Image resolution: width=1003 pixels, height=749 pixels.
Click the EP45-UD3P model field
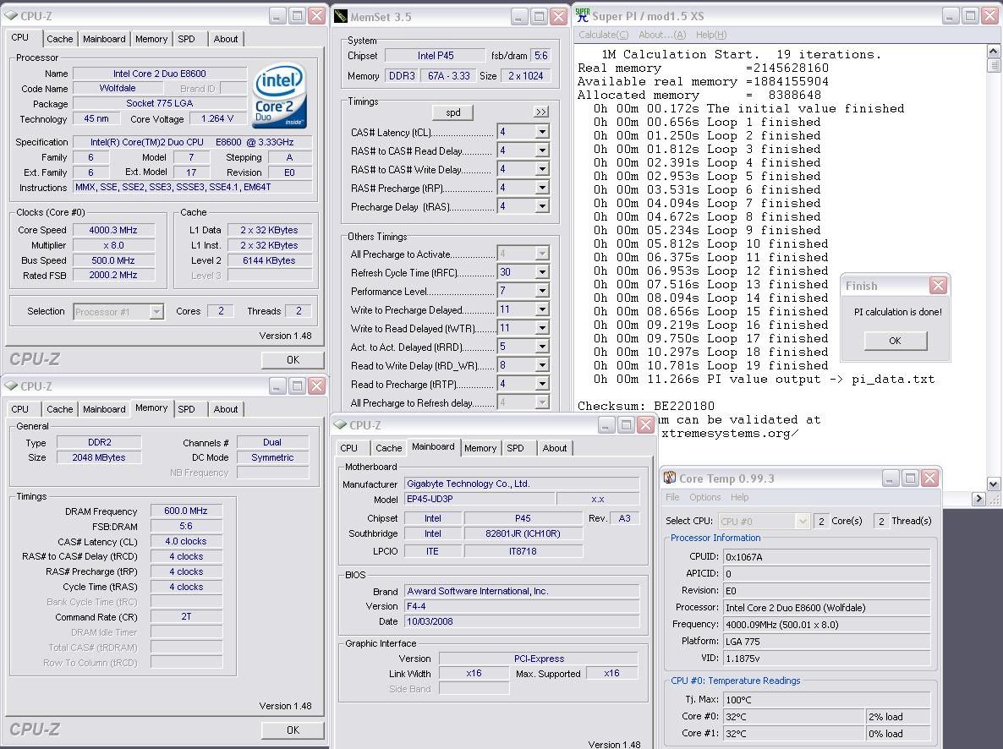[x=480, y=499]
